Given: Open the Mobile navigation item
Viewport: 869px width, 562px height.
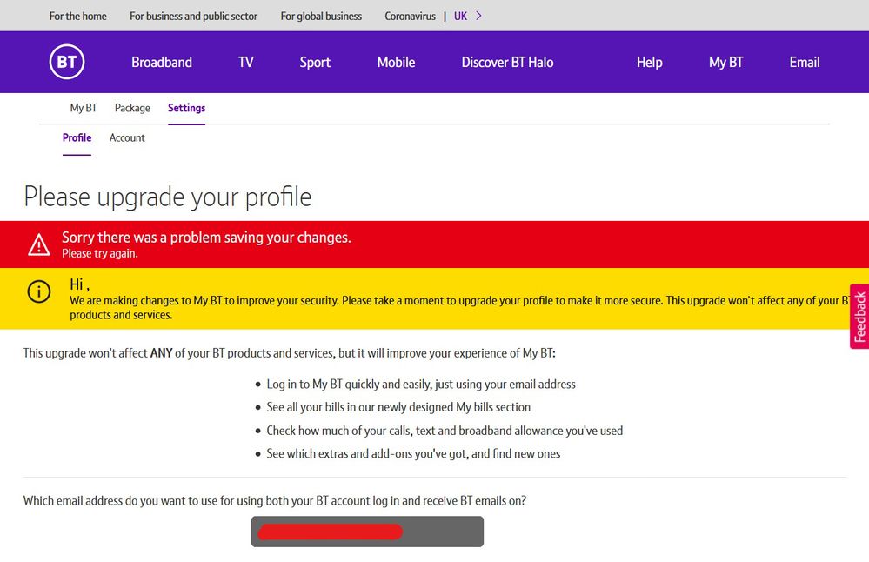Looking at the screenshot, I should (396, 62).
